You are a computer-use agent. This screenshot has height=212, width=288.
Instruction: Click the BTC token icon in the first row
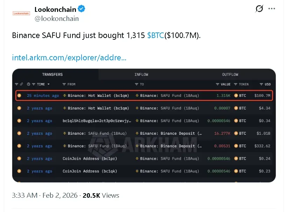[x=236, y=96]
